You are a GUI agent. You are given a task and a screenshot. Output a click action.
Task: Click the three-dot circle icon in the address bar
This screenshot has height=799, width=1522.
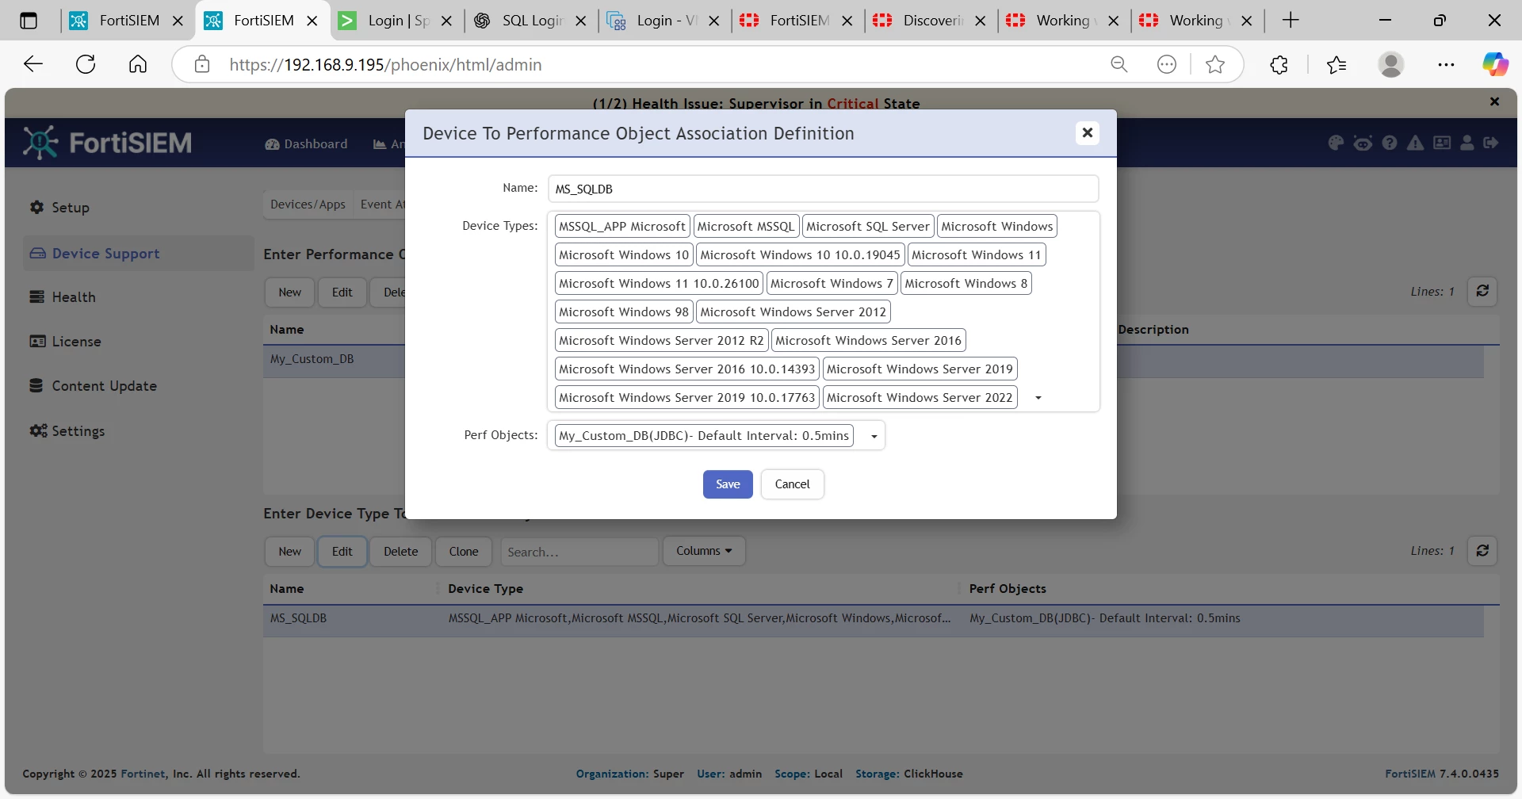point(1167,64)
